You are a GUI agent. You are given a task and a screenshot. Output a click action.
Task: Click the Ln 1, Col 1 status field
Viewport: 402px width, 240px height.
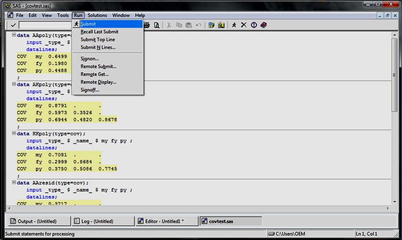[x=374, y=234]
